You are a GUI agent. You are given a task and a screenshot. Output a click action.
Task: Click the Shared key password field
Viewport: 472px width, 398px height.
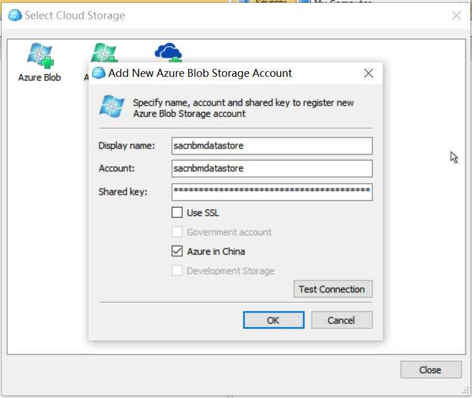[x=272, y=192]
